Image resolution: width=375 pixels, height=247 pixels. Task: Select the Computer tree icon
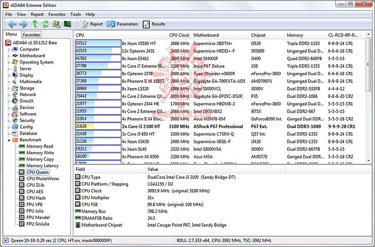click(15, 50)
